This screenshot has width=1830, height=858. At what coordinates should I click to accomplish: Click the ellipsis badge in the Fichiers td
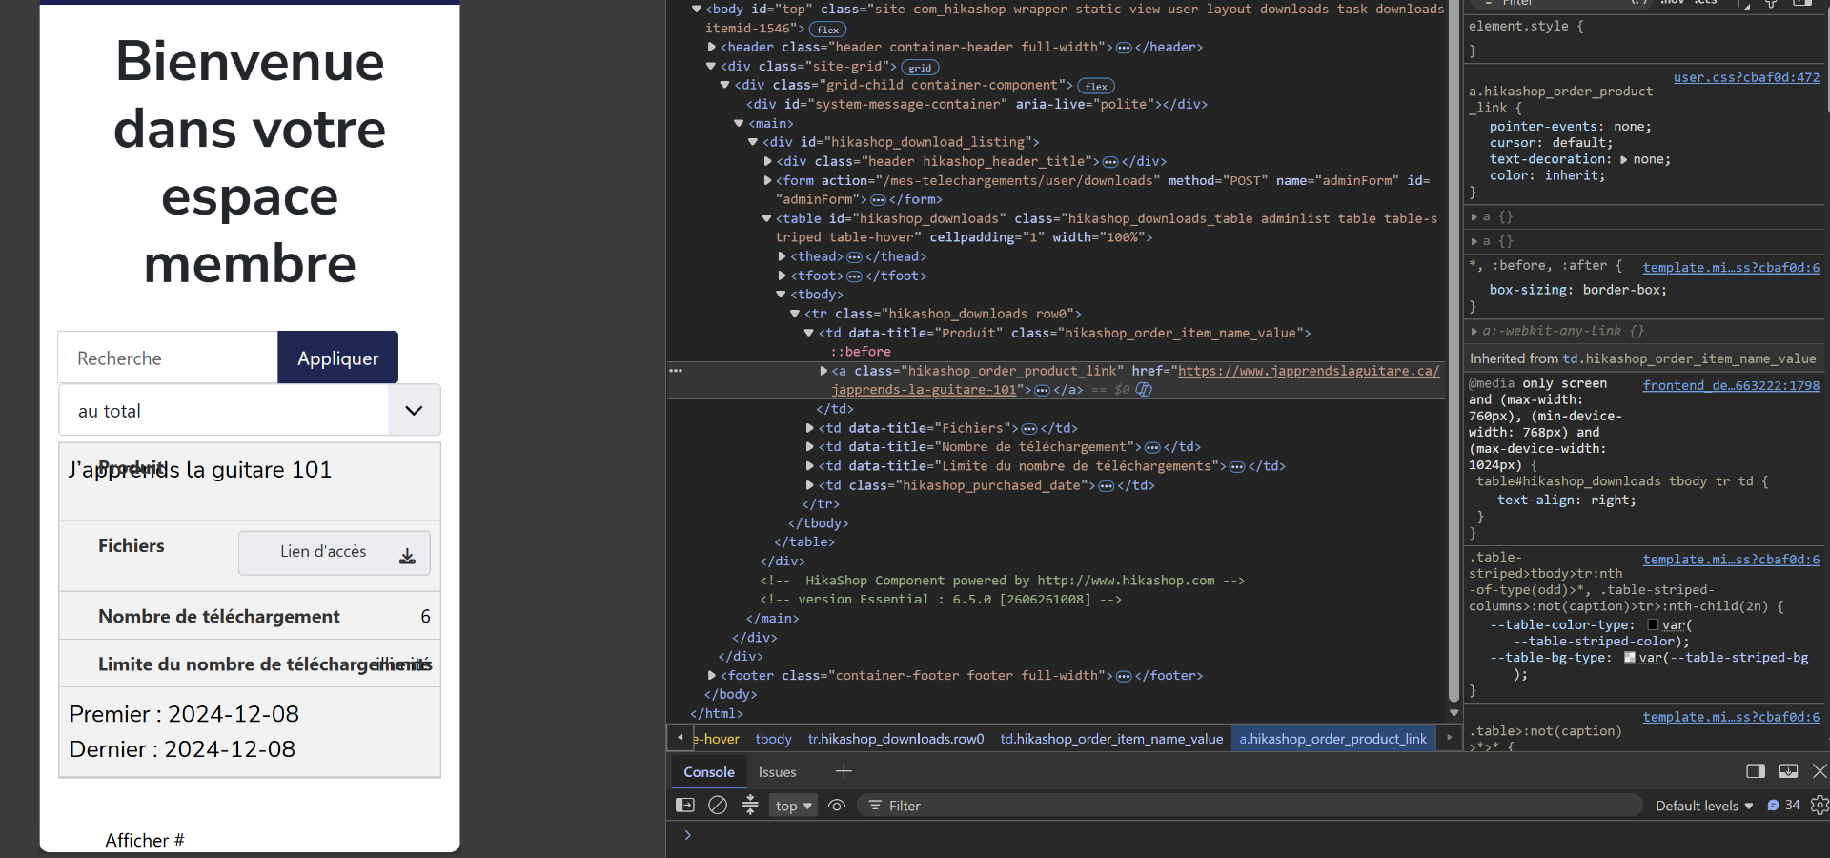coord(1029,429)
